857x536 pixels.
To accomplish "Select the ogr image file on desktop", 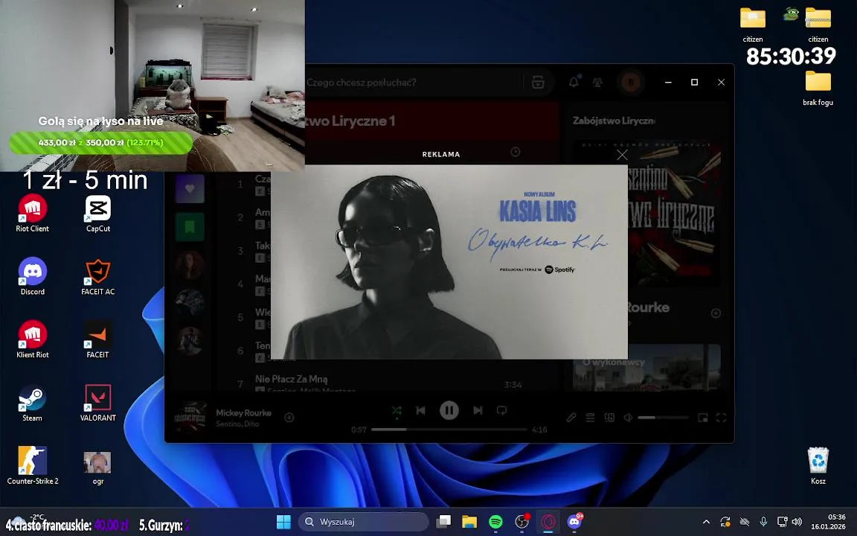I will tap(98, 468).
